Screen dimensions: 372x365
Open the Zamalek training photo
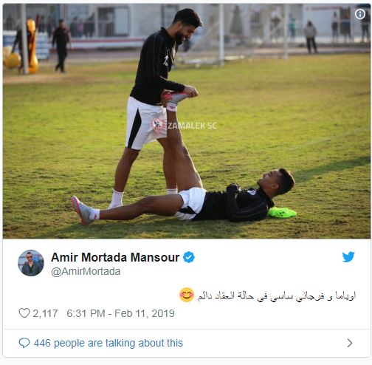pos(187,121)
